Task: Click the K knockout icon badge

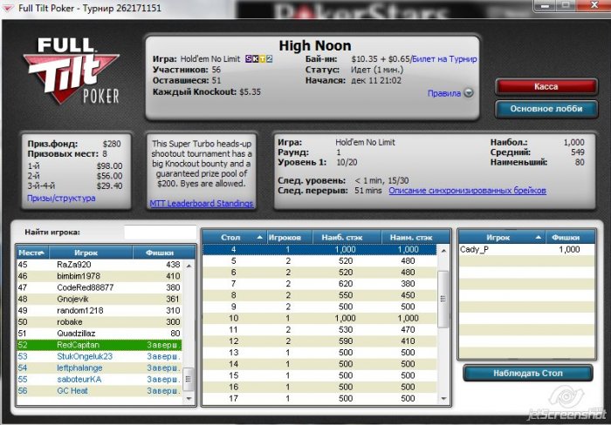Action: coord(255,58)
